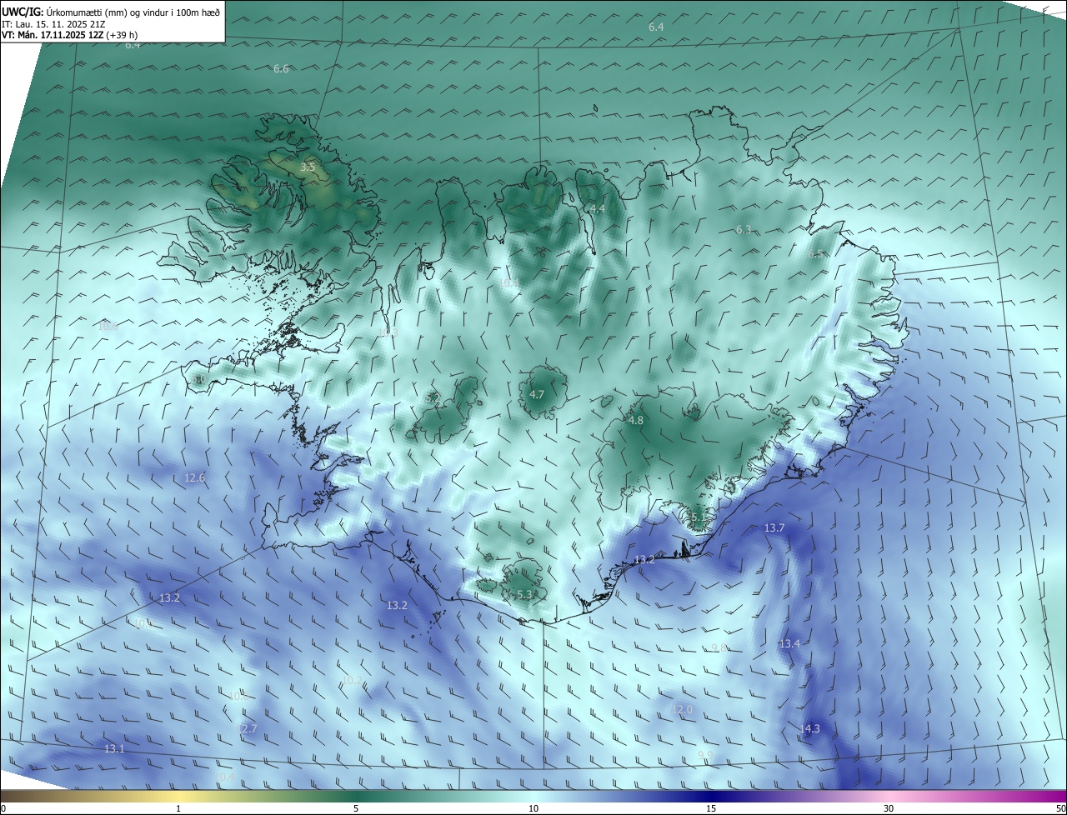Click the 6.3 value label on the map
The image size is (1067, 815).
click(744, 229)
